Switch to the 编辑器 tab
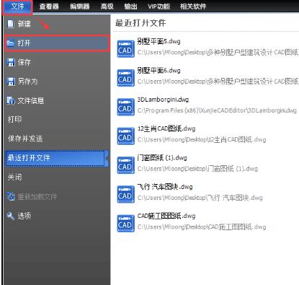Image resolution: width=299 pixels, height=285 pixels. point(80,6)
